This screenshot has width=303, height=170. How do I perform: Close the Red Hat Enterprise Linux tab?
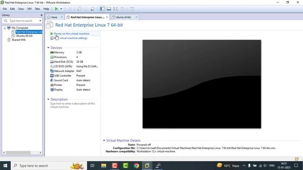107,17
